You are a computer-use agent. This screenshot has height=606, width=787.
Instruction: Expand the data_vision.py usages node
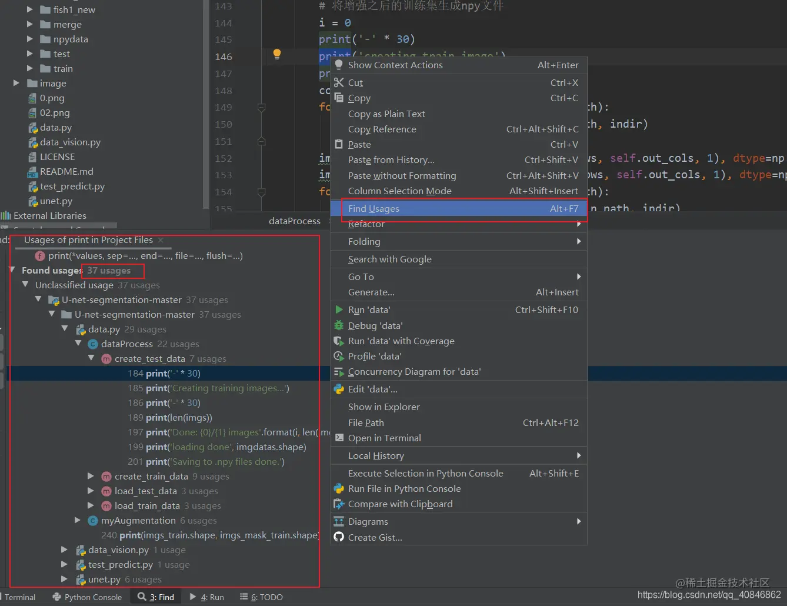[x=65, y=550]
